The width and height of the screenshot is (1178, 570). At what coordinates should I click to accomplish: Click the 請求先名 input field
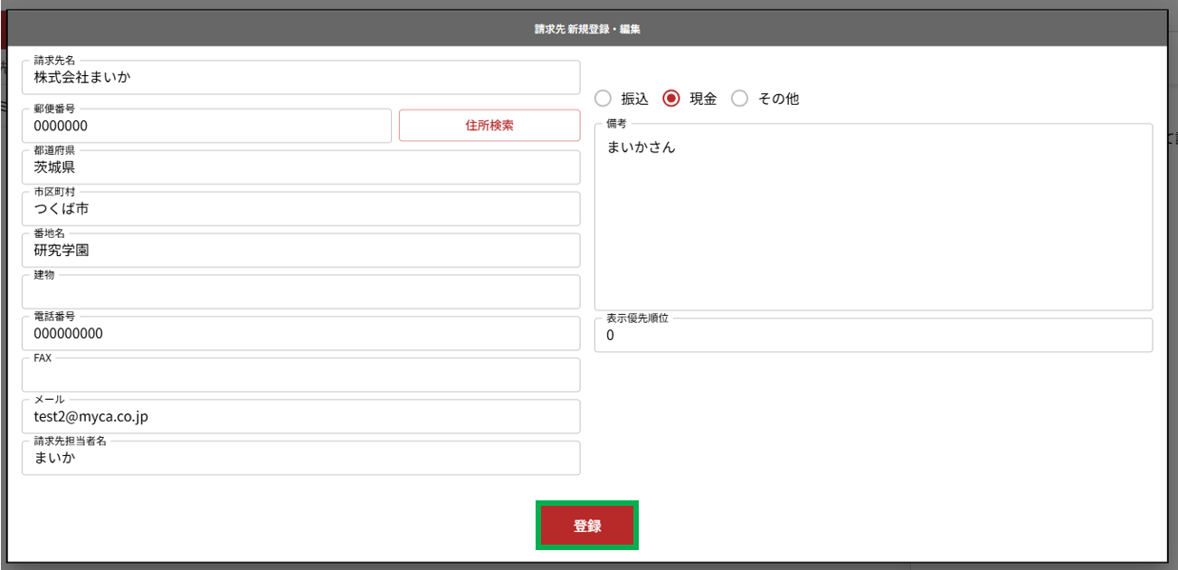[300, 78]
